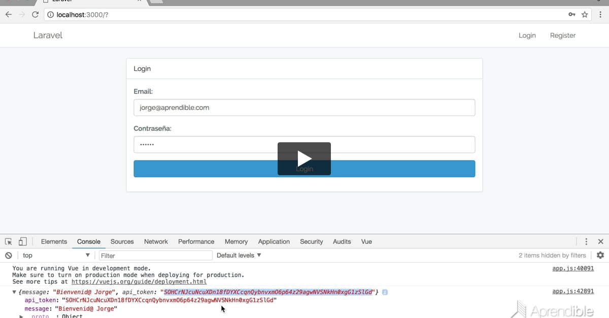Open the DevTools customize three-dot menu
The height and width of the screenshot is (318, 609).
point(586,242)
